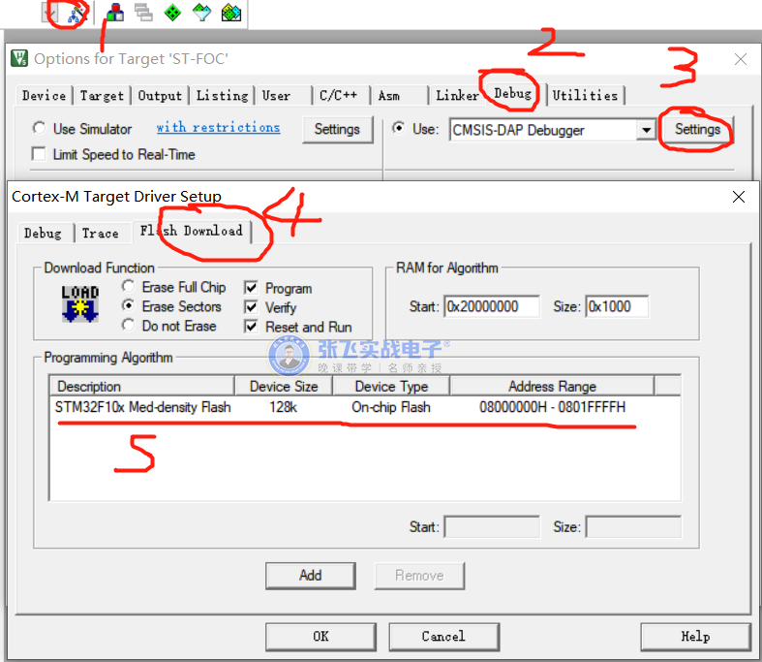The image size is (762, 662).
Task: Click the On-chip Flash device type cell
Action: click(391, 407)
